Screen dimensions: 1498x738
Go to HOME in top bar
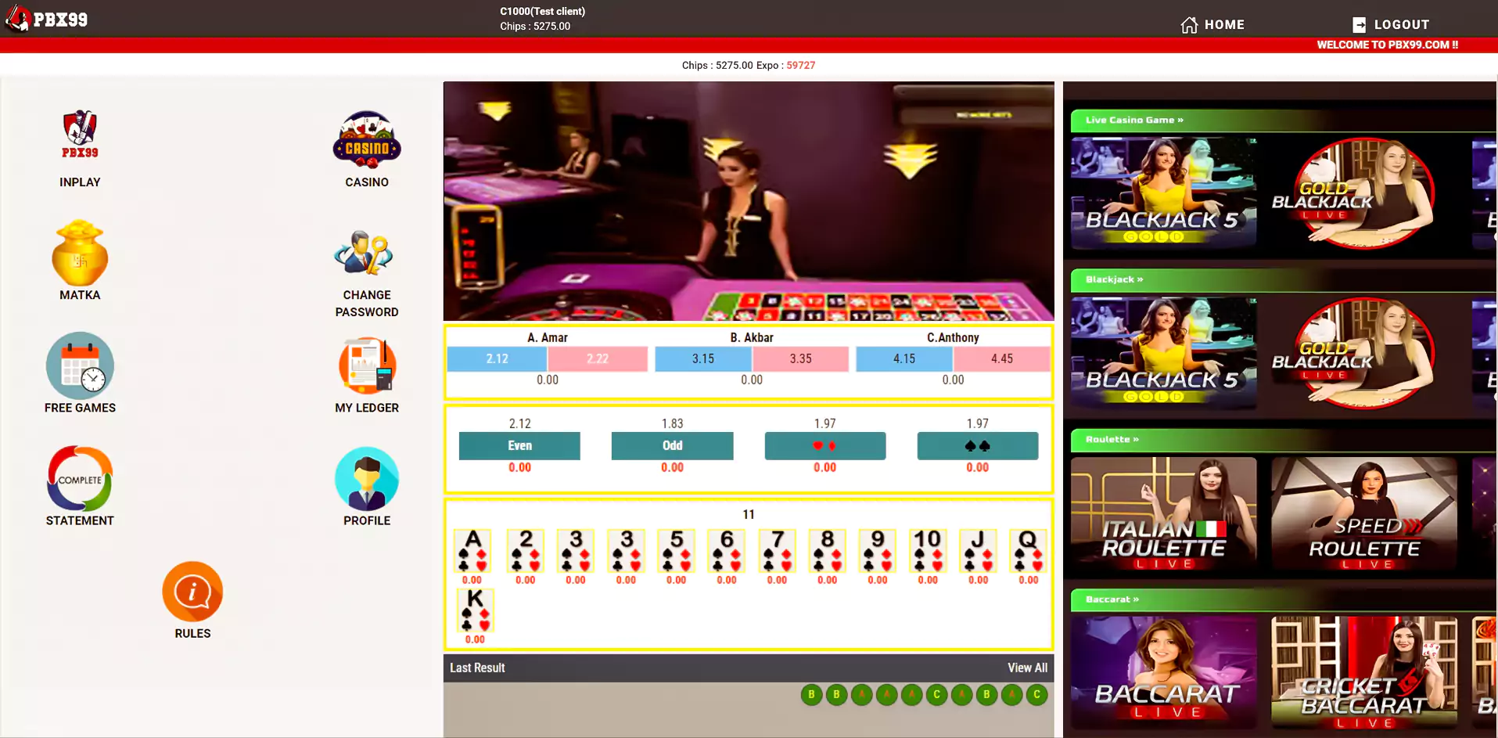pyautogui.click(x=1212, y=25)
